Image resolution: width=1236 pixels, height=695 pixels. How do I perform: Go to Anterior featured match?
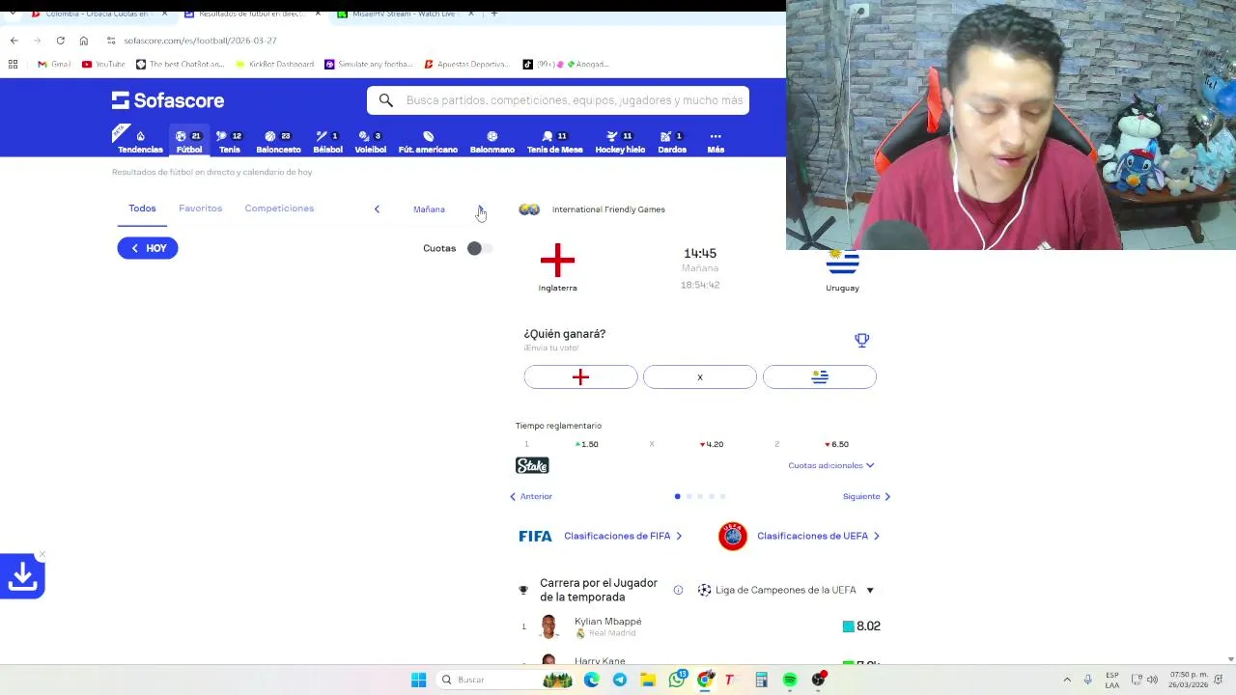click(531, 496)
